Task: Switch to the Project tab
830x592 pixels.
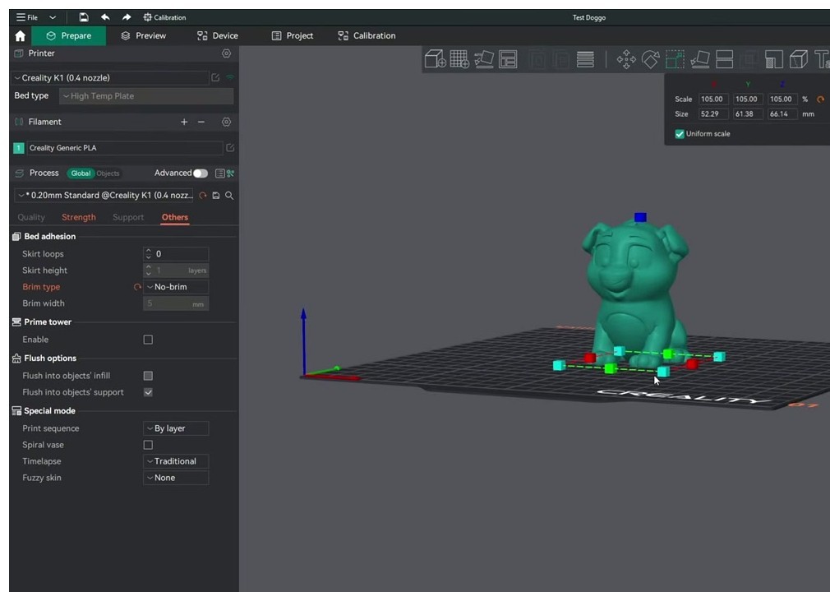Action: [x=293, y=35]
